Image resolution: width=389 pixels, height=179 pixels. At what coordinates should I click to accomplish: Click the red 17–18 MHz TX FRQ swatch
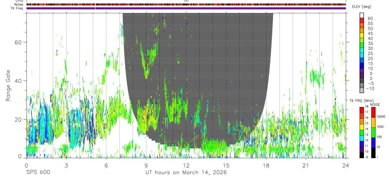361,110
